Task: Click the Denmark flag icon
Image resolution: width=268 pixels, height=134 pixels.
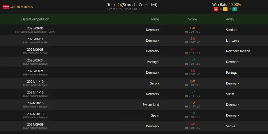Action: point(6,7)
